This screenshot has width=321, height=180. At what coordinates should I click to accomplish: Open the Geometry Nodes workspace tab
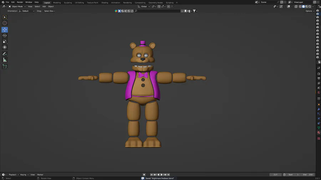[156, 2]
